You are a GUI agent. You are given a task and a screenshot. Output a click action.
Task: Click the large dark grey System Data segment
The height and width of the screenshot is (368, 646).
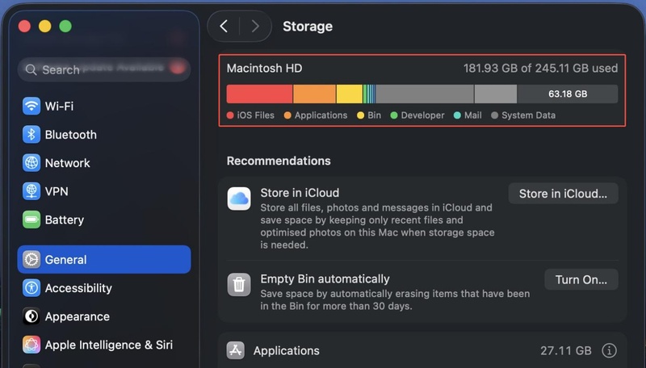pyautogui.click(x=425, y=94)
